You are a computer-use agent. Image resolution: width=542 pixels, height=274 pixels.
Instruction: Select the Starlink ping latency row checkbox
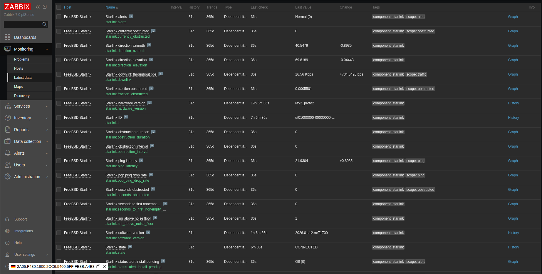59,161
